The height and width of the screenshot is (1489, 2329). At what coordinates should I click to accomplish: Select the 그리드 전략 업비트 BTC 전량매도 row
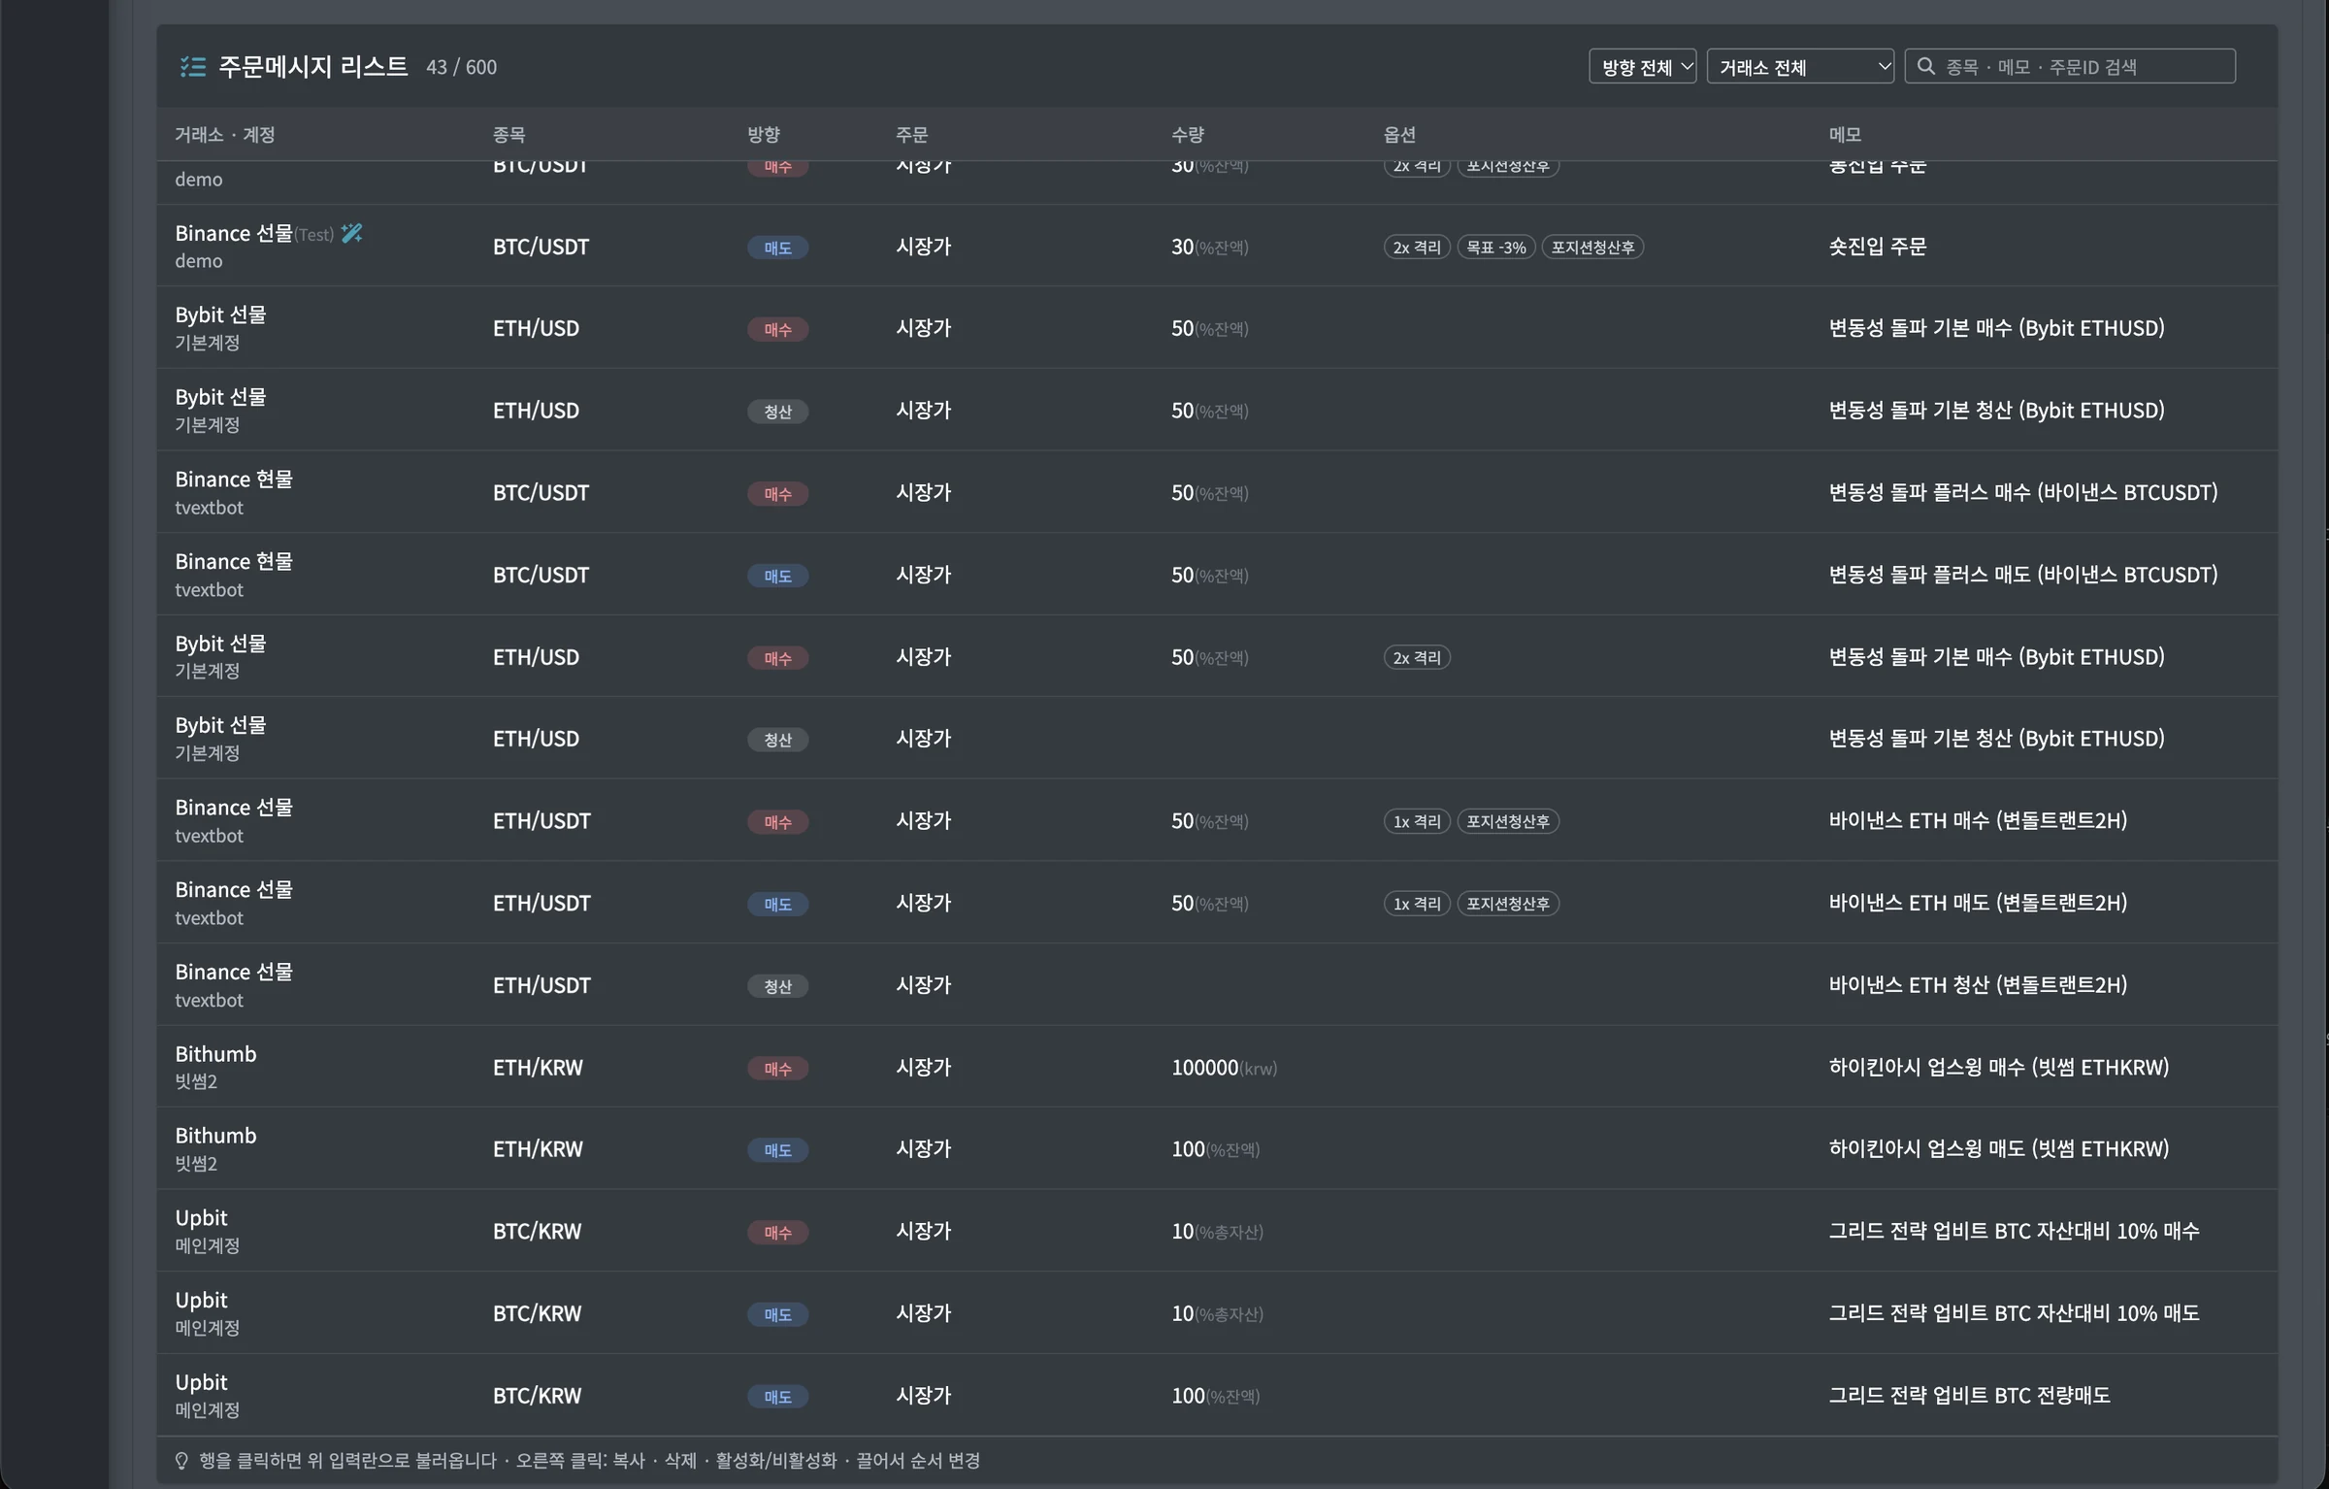click(1217, 1396)
